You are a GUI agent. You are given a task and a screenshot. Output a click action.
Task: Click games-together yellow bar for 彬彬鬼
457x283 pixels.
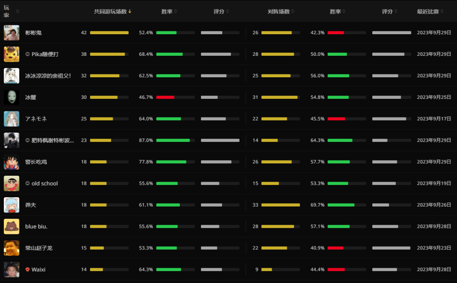pyautogui.click(x=109, y=33)
